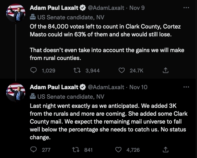Open profile avatar on the Nov 10 tweet
Screen dimensions: 197x158
pos(16,94)
